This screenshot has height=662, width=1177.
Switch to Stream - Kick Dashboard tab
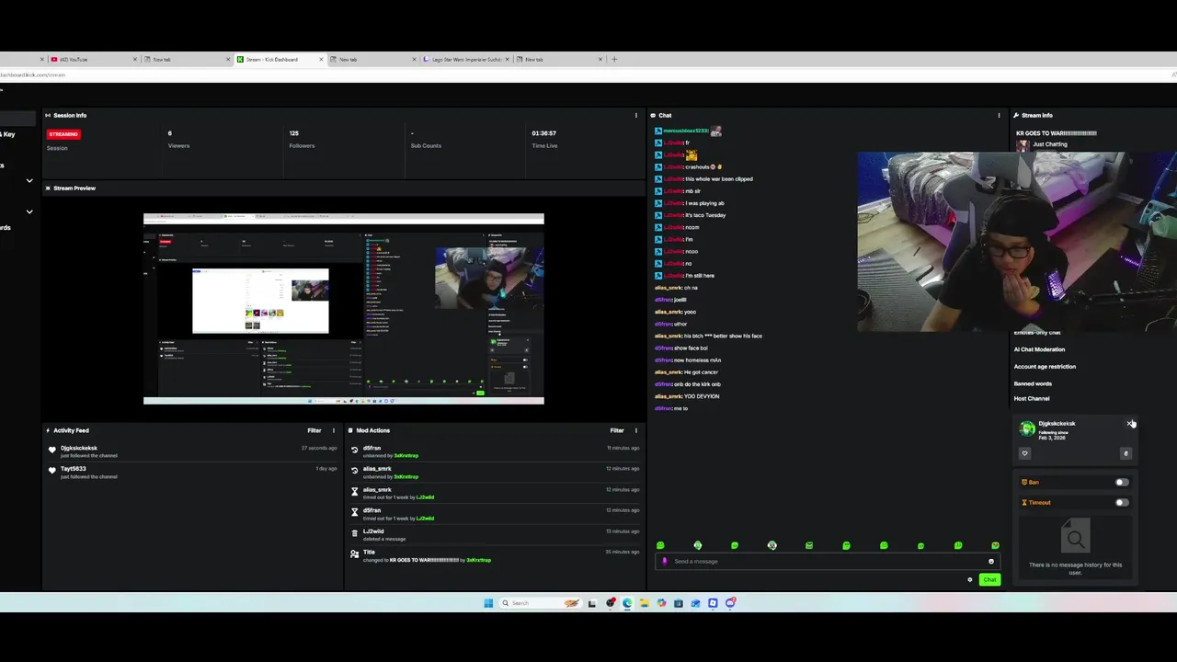click(279, 59)
